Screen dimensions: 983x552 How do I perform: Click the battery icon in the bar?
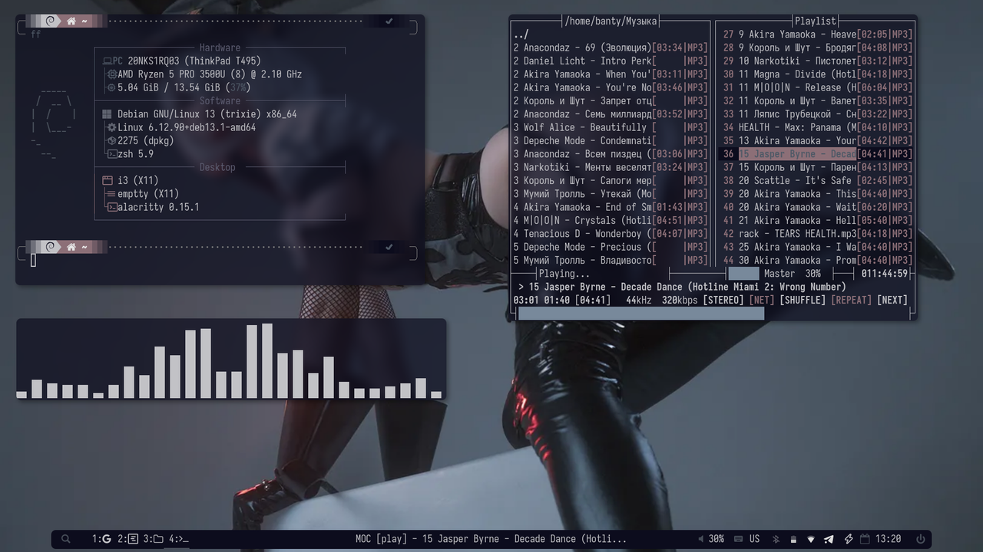[793, 539]
